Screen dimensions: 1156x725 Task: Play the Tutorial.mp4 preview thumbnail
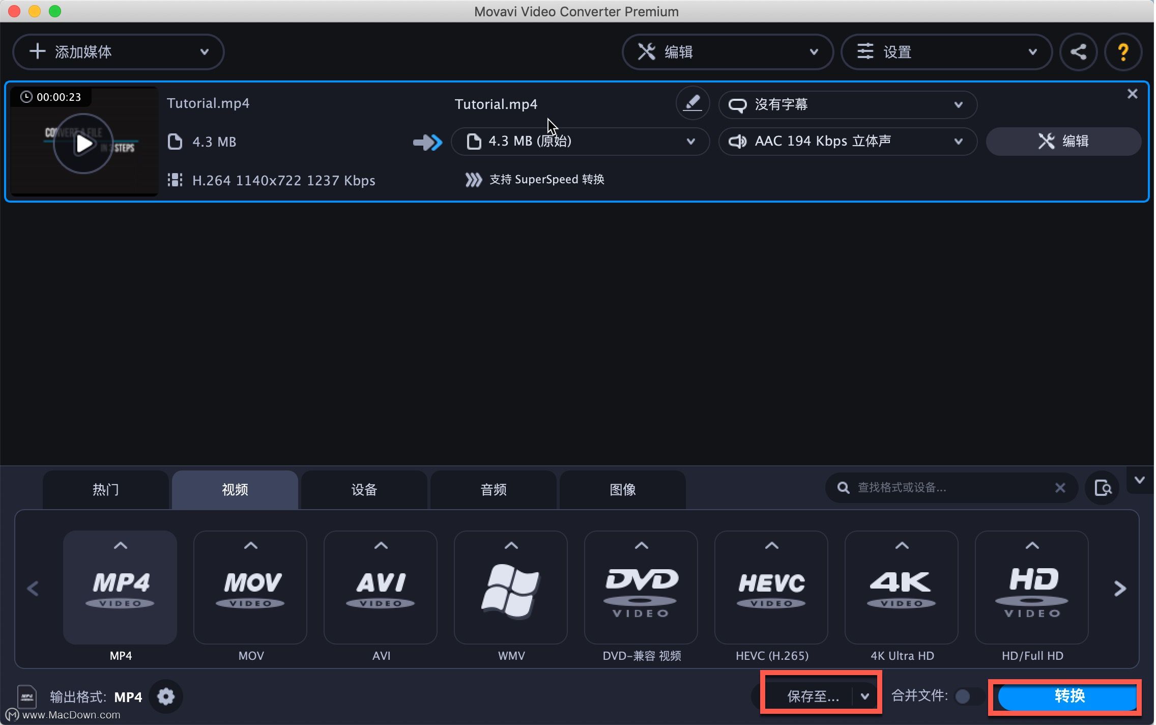pyautogui.click(x=83, y=144)
